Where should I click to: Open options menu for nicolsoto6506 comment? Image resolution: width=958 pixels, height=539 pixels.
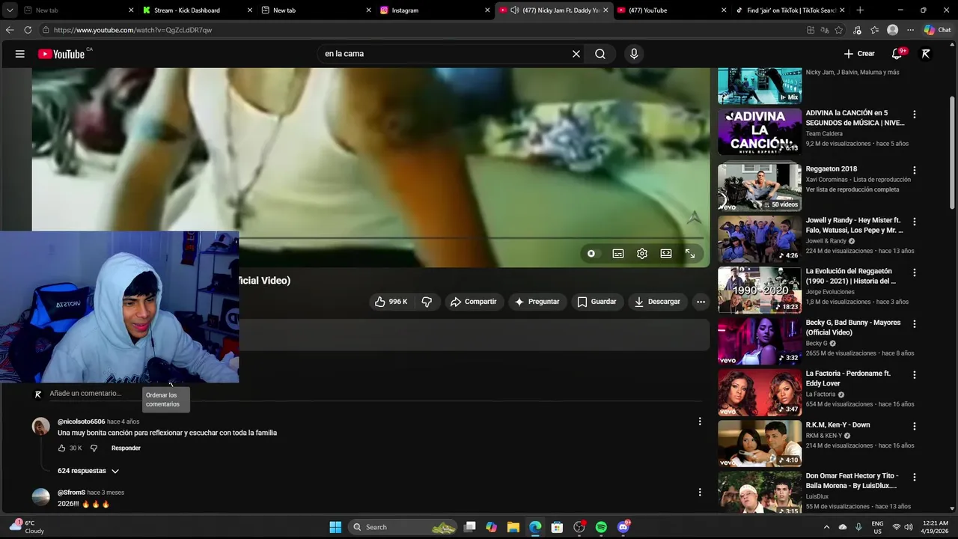click(x=700, y=421)
